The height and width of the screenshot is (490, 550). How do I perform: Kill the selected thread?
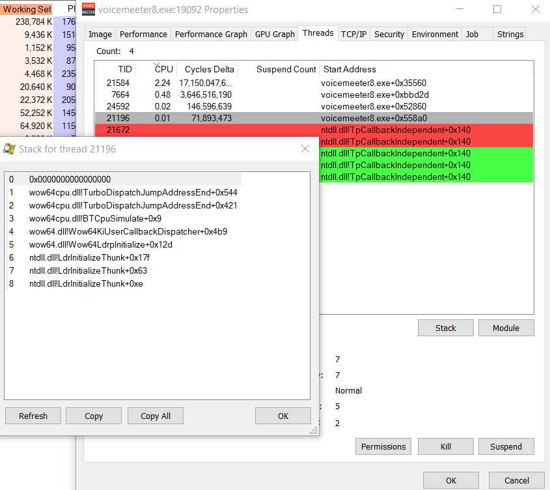click(x=445, y=446)
